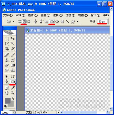This screenshot has width=114, height=115.
Task: Select the Crop tool
Action: (x=7, y=49)
